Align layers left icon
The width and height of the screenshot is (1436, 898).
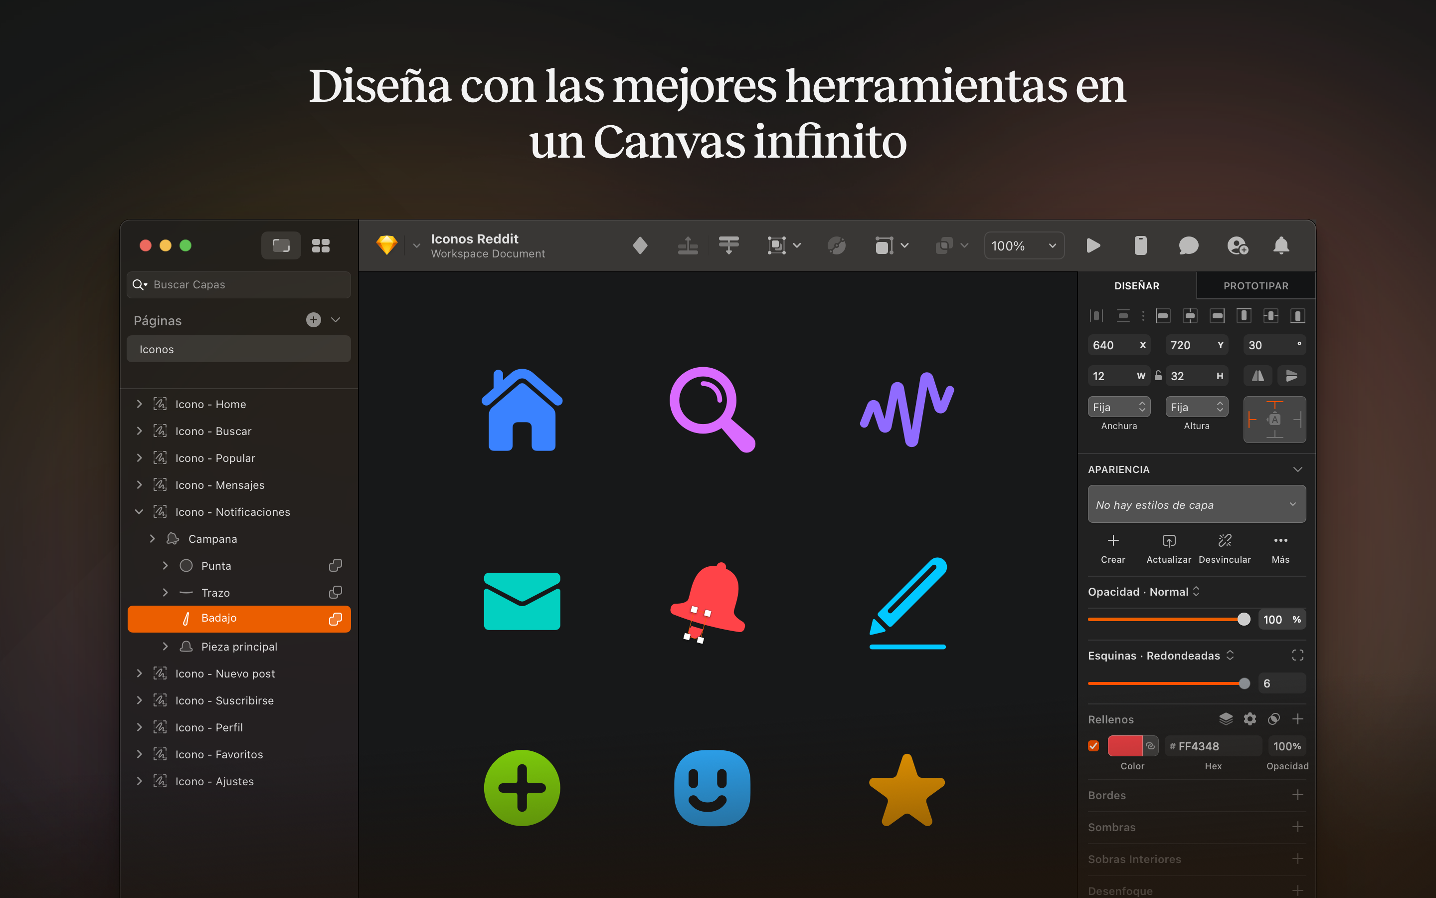pyautogui.click(x=1162, y=316)
